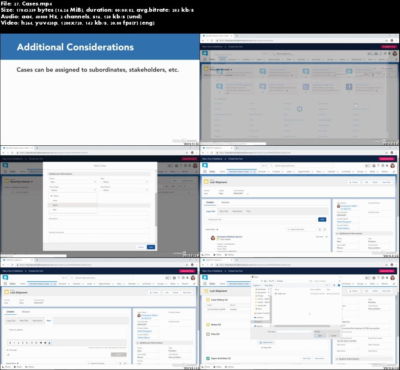The height and width of the screenshot is (370, 400).
Task: Click the feed refresh icon in the 00:04:35 frame
Action: click(325, 229)
